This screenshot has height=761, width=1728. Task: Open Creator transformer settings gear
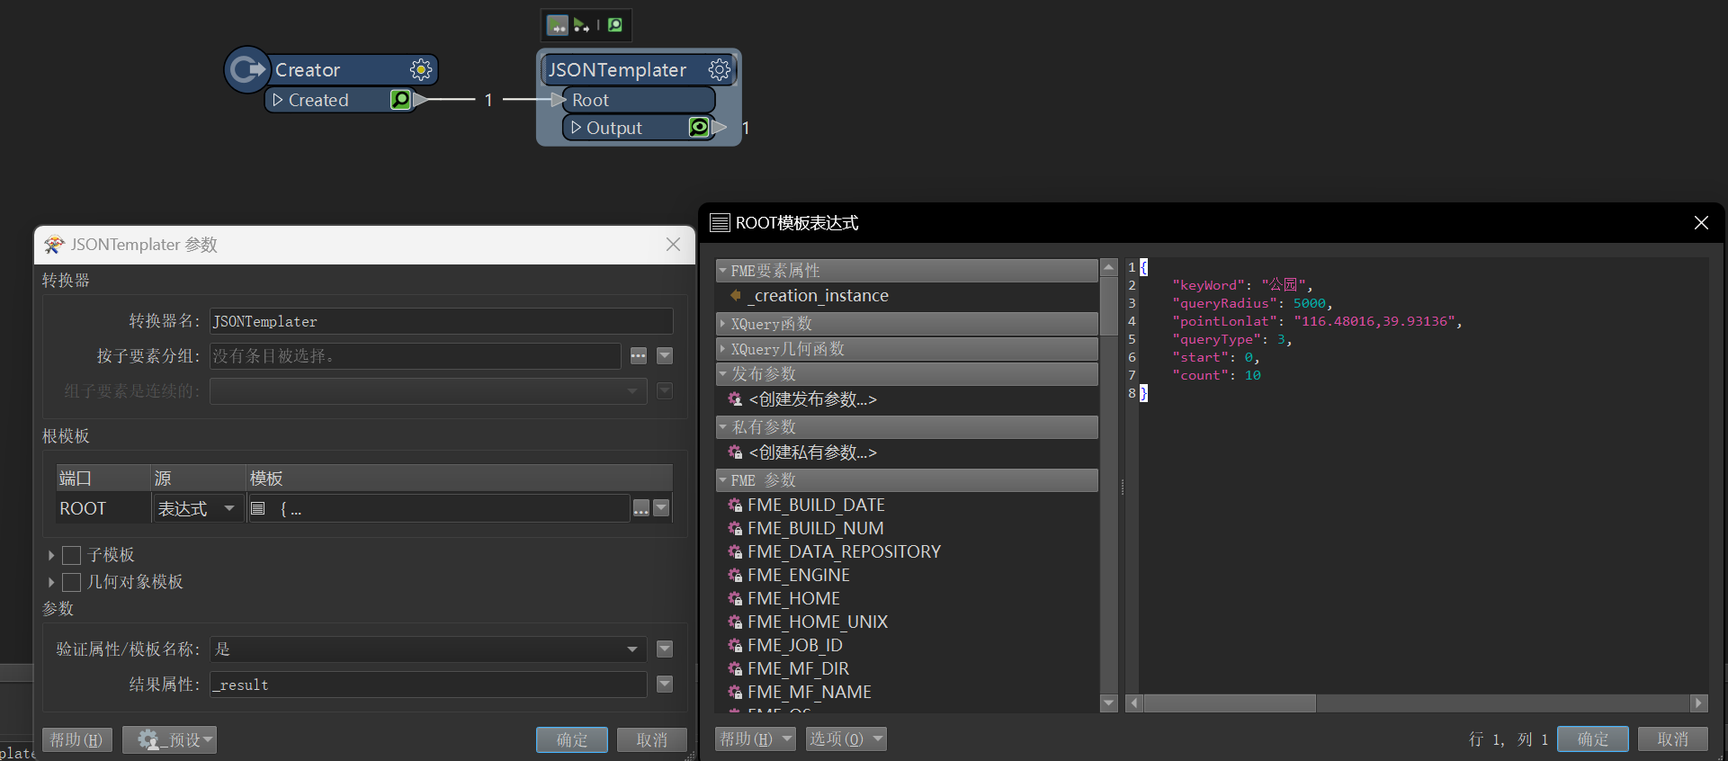tap(421, 69)
